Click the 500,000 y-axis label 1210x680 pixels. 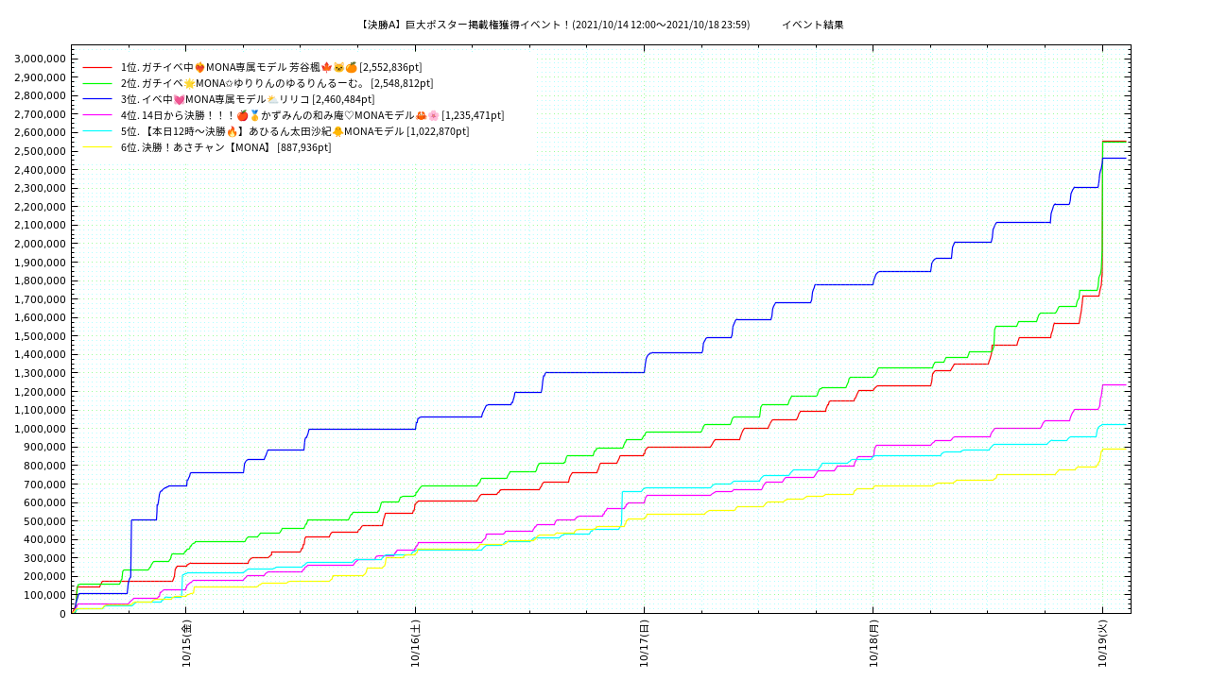pyautogui.click(x=46, y=521)
